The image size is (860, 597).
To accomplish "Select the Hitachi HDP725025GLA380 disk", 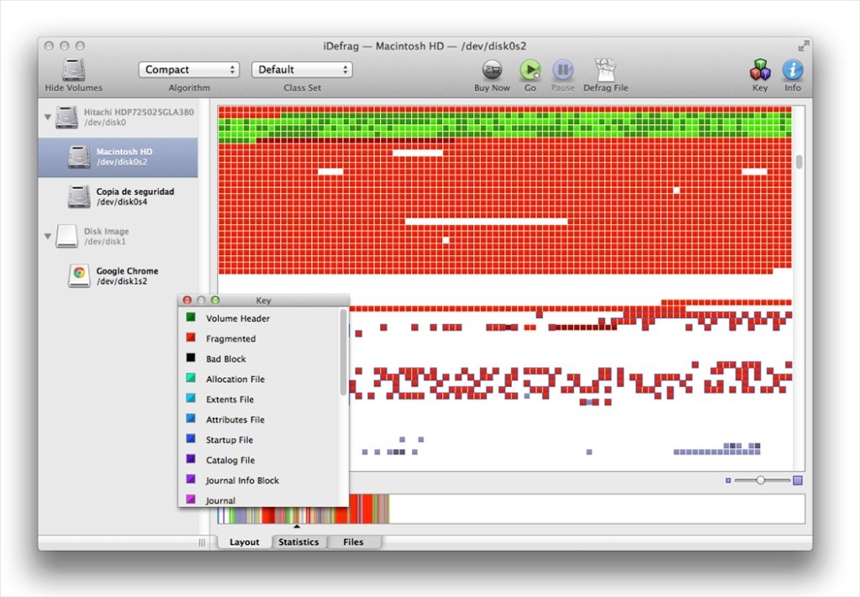I will point(118,118).
